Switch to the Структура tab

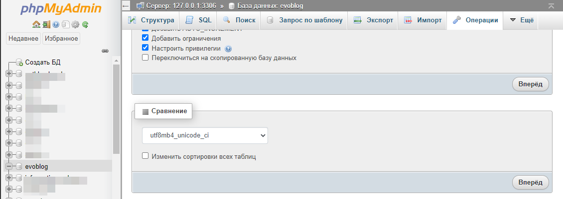(x=151, y=20)
